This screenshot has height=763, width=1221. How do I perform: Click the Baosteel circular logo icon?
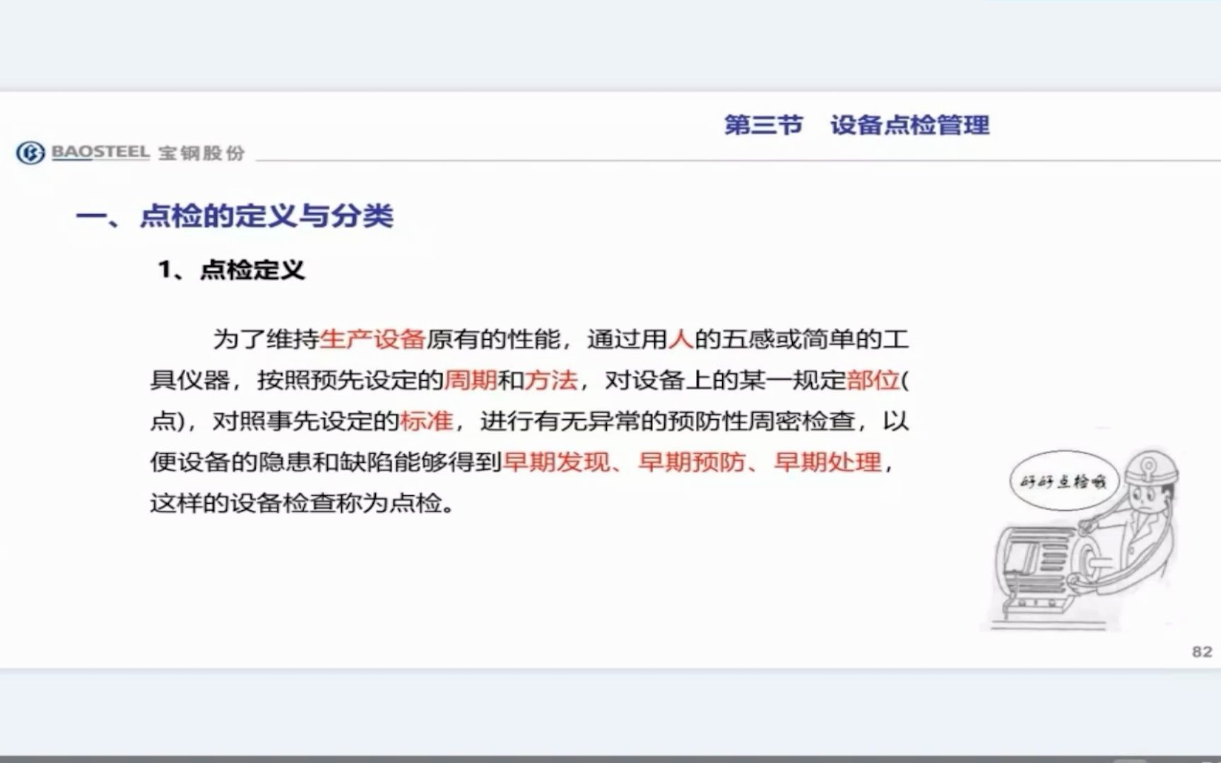coord(30,153)
